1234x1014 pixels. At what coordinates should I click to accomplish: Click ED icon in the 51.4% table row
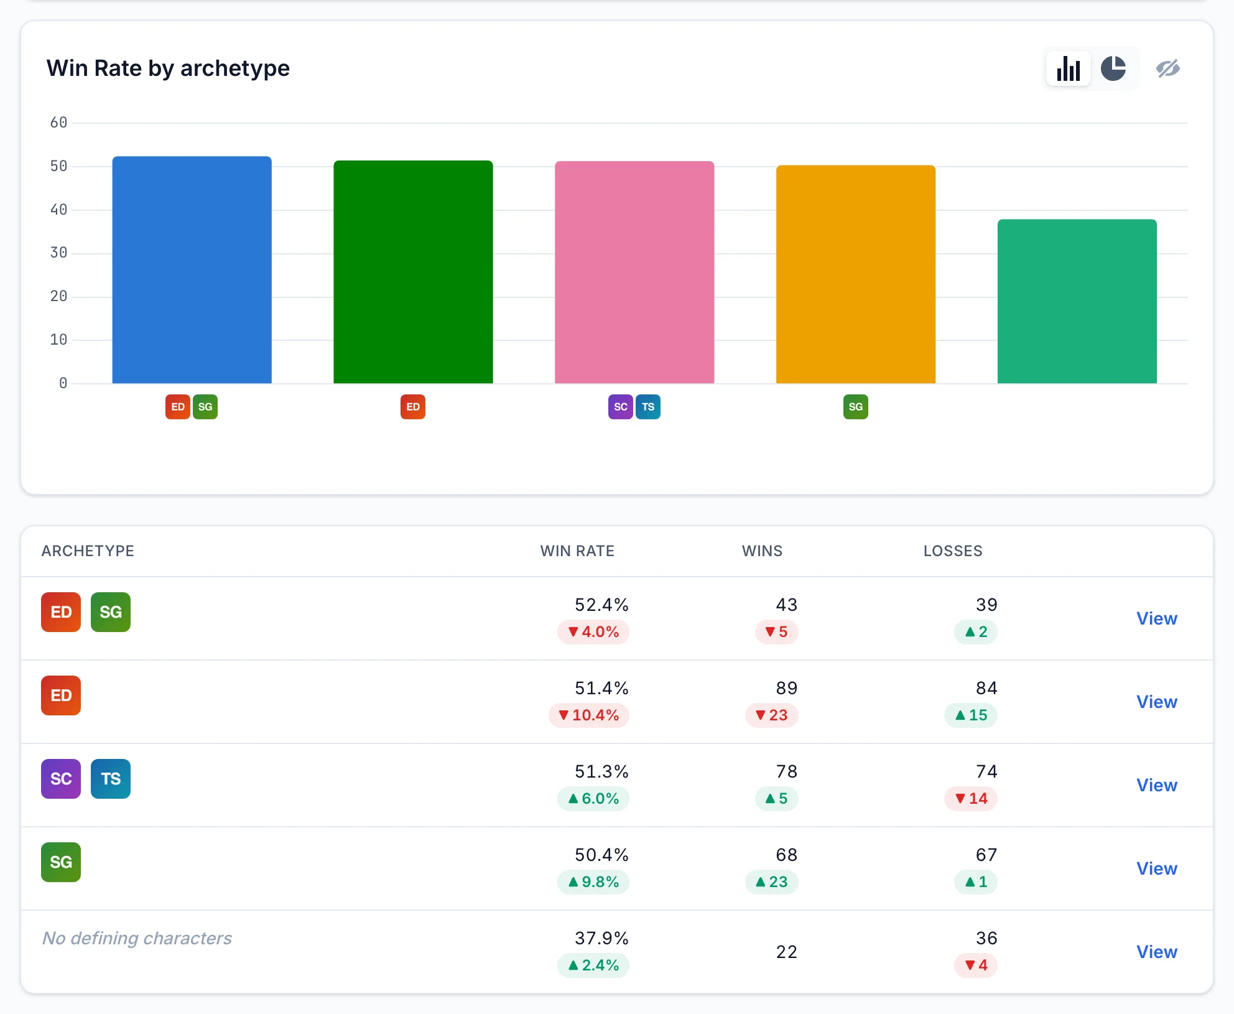(x=61, y=695)
